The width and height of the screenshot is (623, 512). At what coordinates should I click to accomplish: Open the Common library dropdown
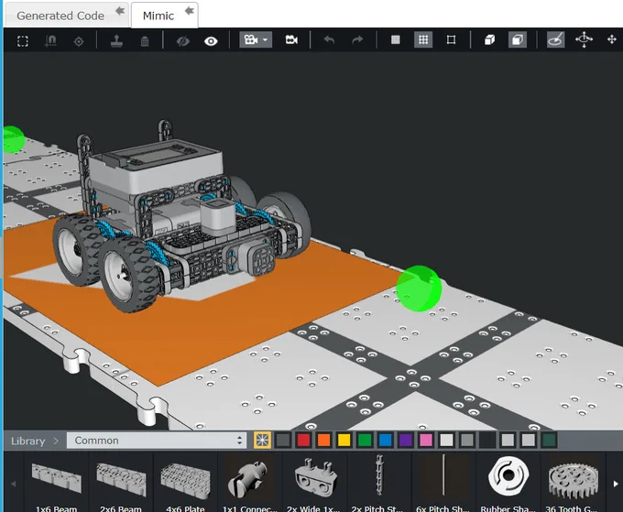tap(157, 441)
